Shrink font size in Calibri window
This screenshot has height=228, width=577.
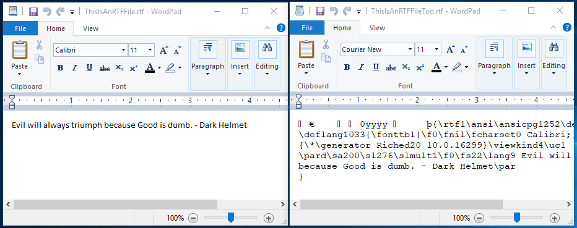(178, 50)
